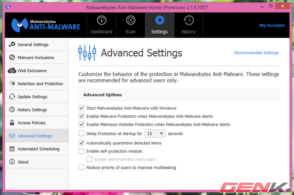Click the About info icon

point(12,162)
